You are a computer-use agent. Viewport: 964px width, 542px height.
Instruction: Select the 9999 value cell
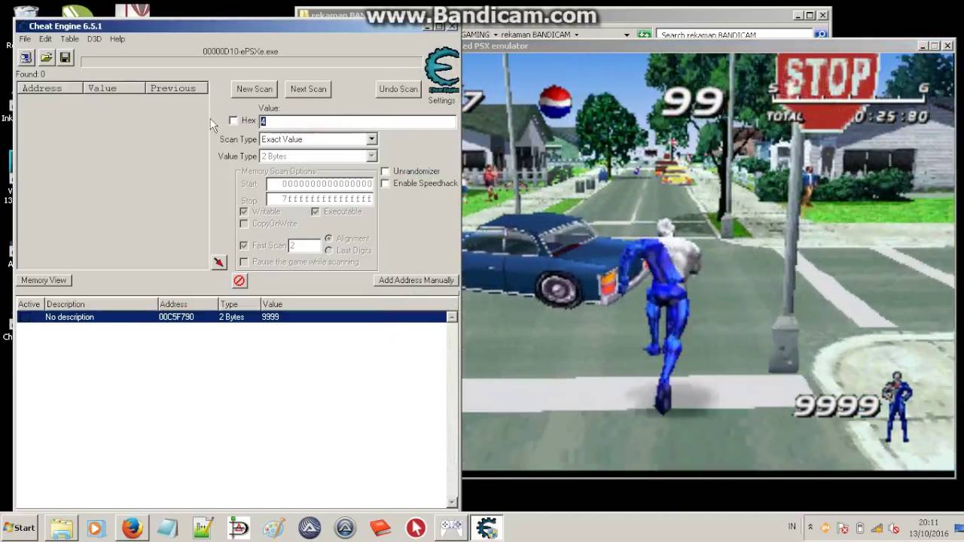270,317
